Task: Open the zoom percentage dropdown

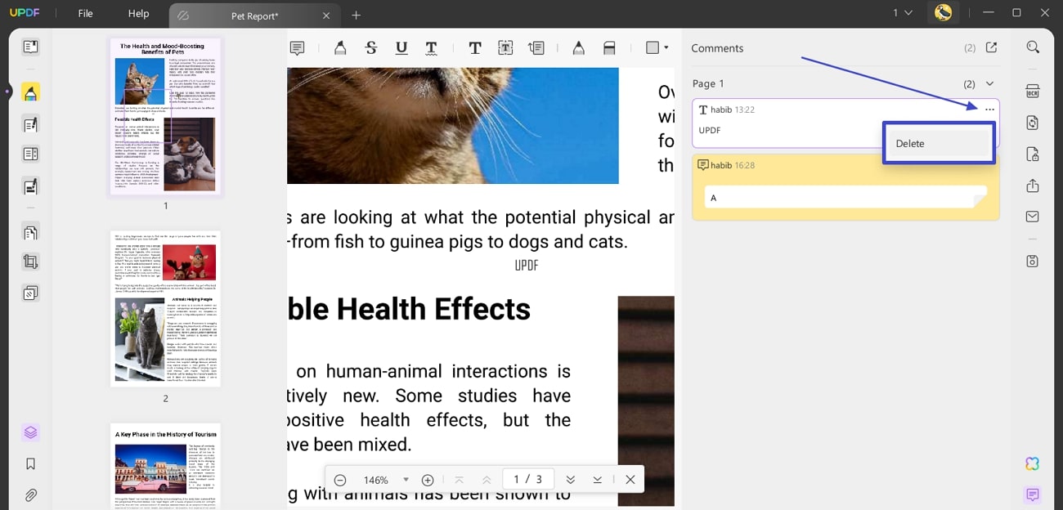Action: pos(405,479)
